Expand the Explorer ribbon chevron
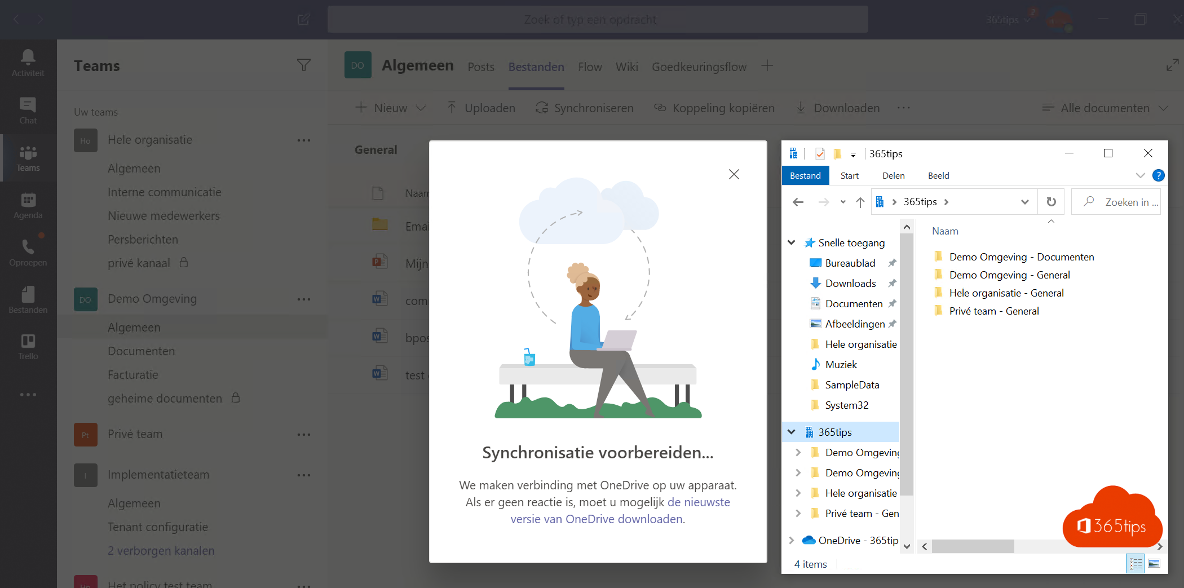Image resolution: width=1184 pixels, height=588 pixels. (1141, 175)
